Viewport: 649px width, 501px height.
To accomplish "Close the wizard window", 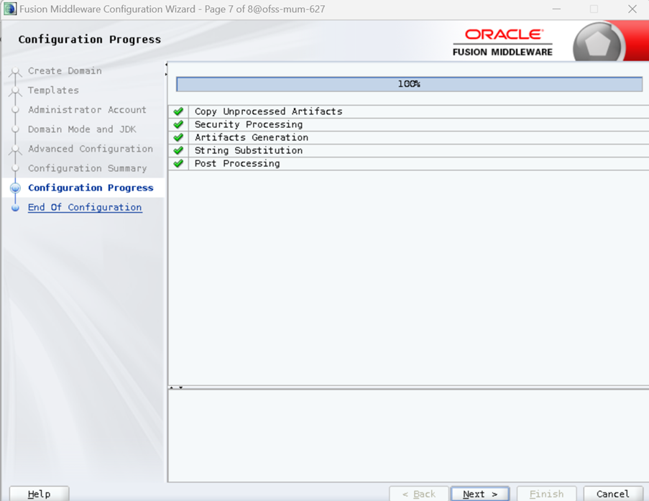I will [632, 9].
